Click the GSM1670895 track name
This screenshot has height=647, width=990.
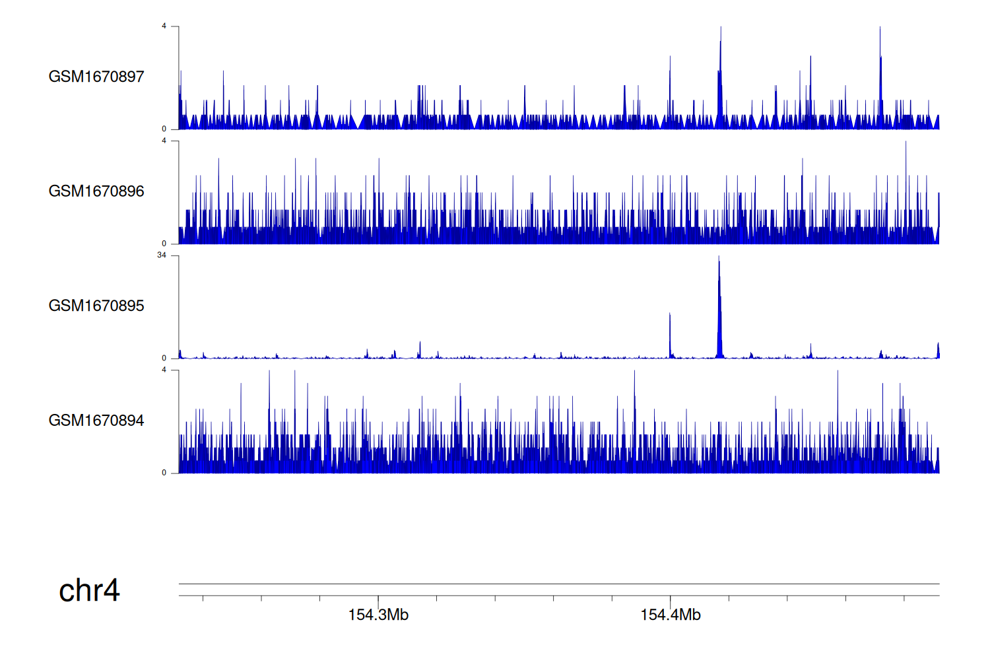(x=96, y=306)
